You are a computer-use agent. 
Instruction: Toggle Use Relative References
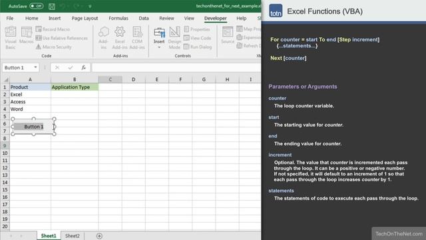(62, 38)
